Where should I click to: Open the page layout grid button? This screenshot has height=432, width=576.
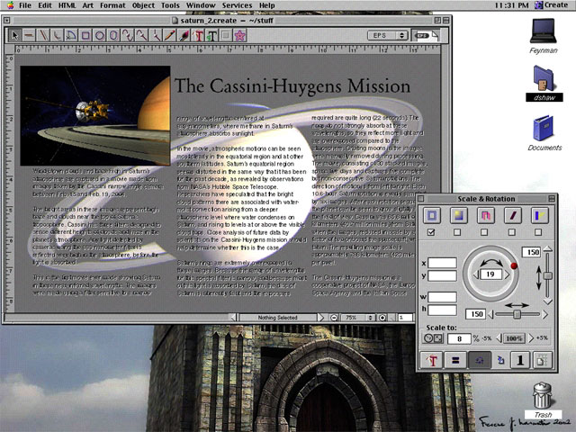pos(542,360)
